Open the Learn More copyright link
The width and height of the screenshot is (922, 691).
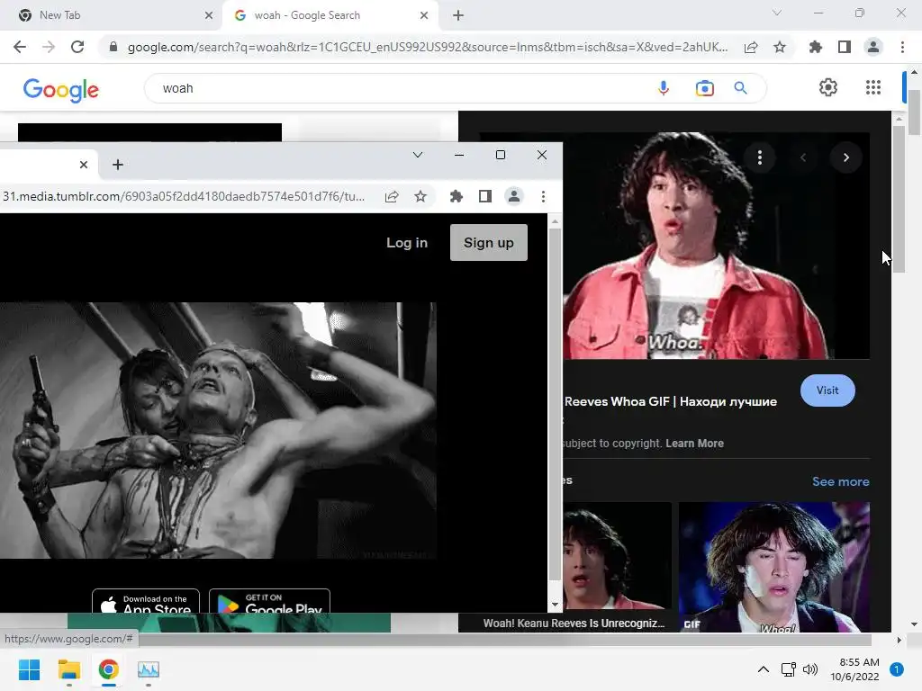694,444
